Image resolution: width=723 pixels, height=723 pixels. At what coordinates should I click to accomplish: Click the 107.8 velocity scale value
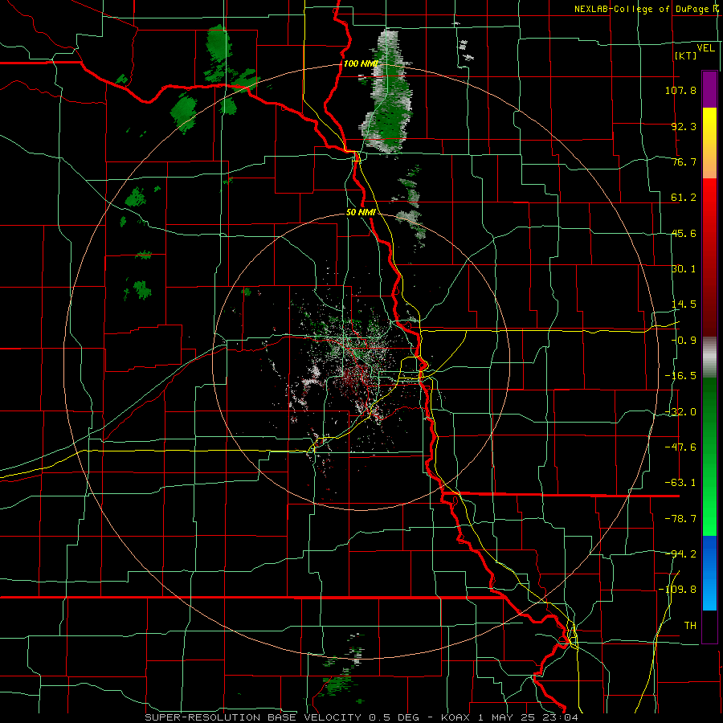click(x=680, y=90)
